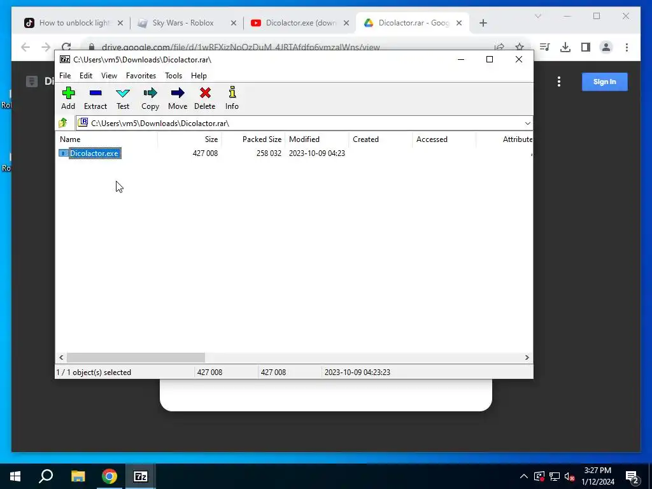This screenshot has width=652, height=489.
Task: Sort by the Accessed column header
Action: (444, 139)
